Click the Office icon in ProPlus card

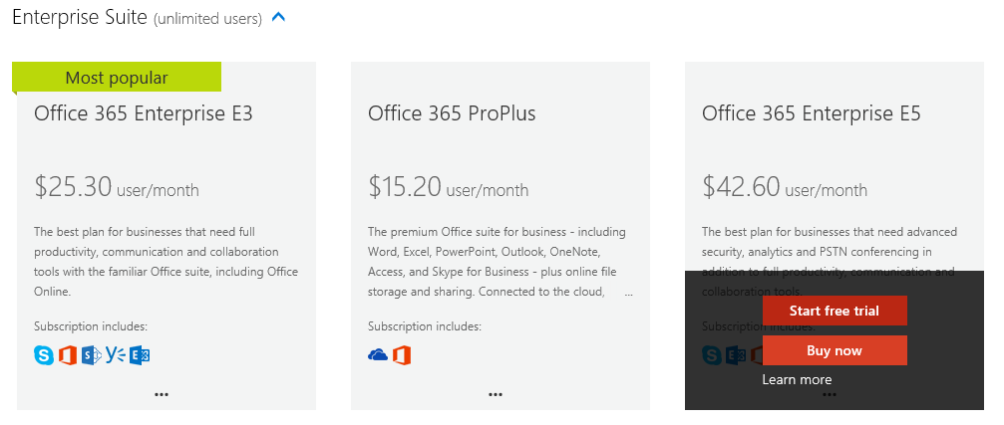click(402, 354)
